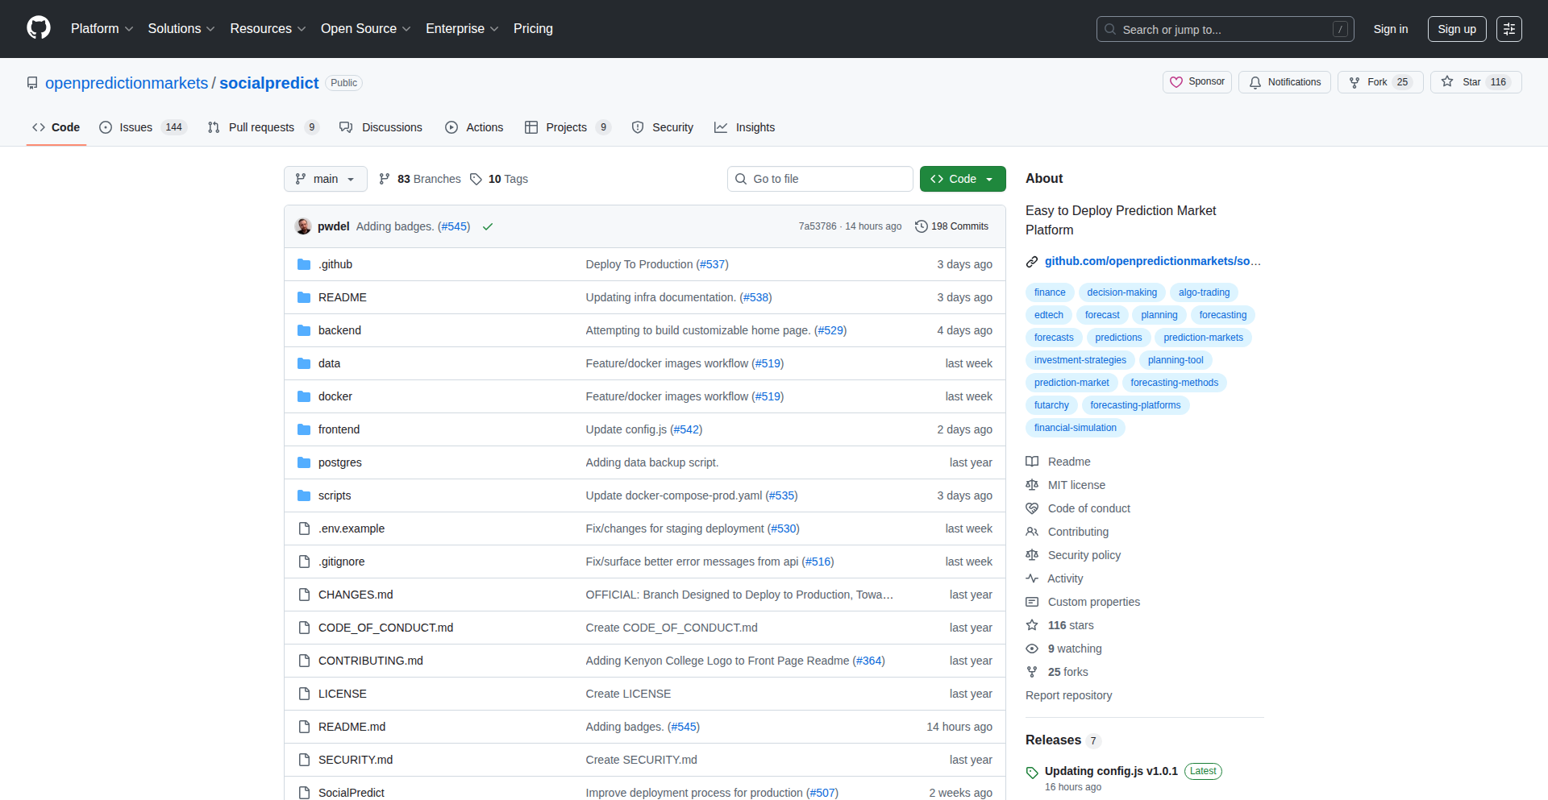Expand the Platform menu
This screenshot has width=1548, height=800.
(102, 29)
